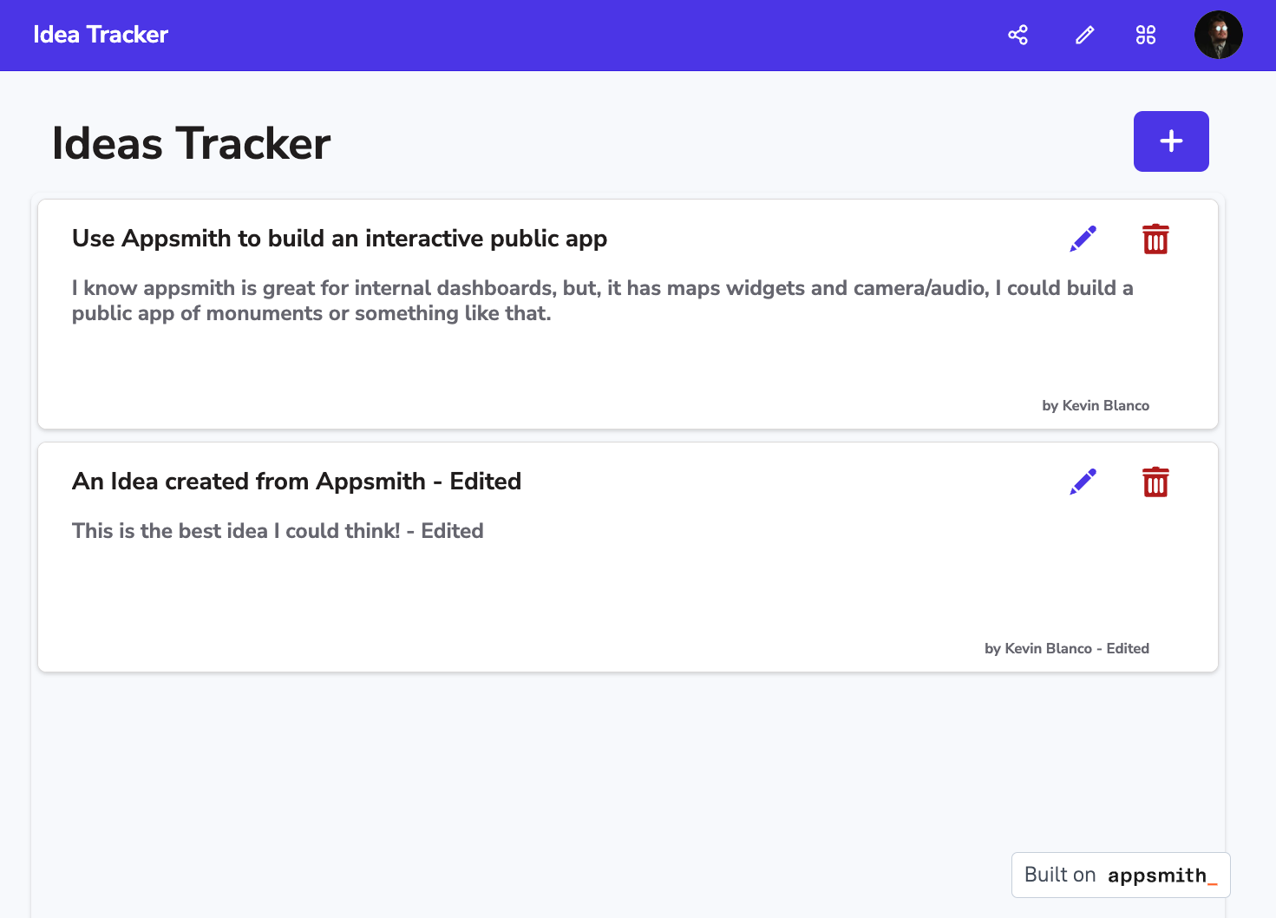Select the "Use Appsmith to build an interactive public app" title
The image size is (1276, 918).
pos(339,239)
